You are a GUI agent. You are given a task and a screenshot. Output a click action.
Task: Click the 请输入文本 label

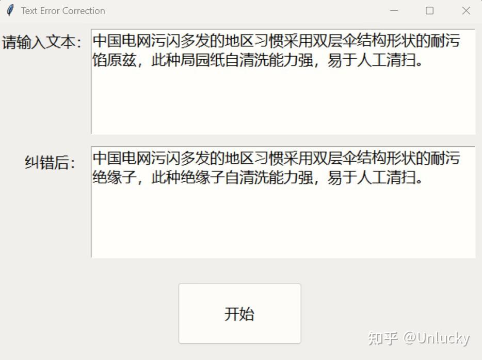[x=42, y=42]
